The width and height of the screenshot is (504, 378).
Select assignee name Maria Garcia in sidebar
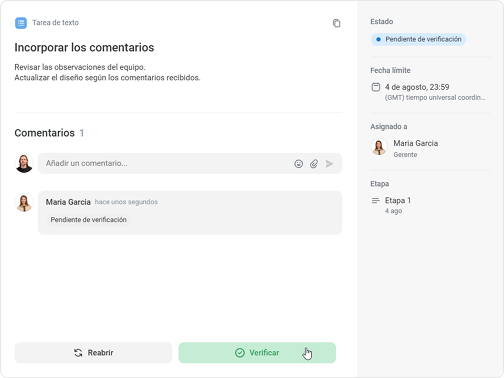click(x=416, y=143)
